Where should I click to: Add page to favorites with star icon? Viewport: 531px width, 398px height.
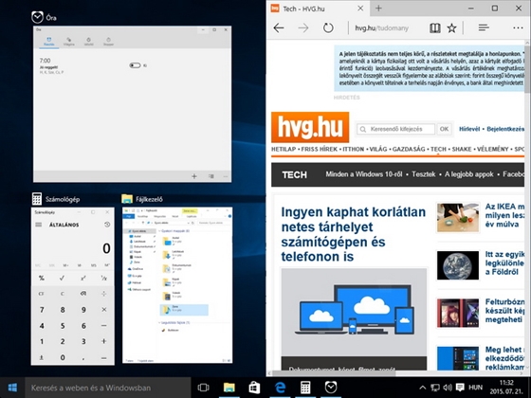point(451,27)
